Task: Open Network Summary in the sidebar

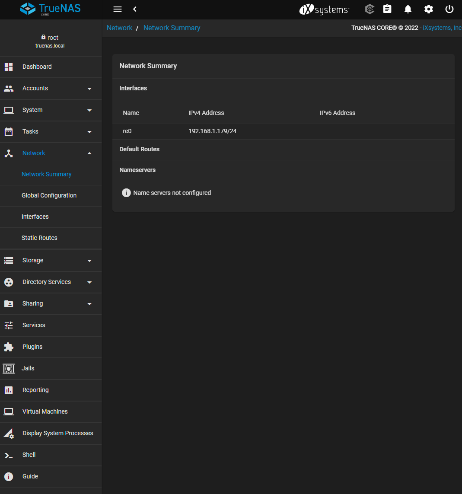Action: [46, 174]
